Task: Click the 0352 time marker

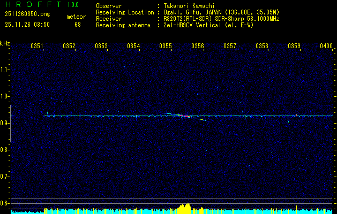Action: tap(69, 46)
